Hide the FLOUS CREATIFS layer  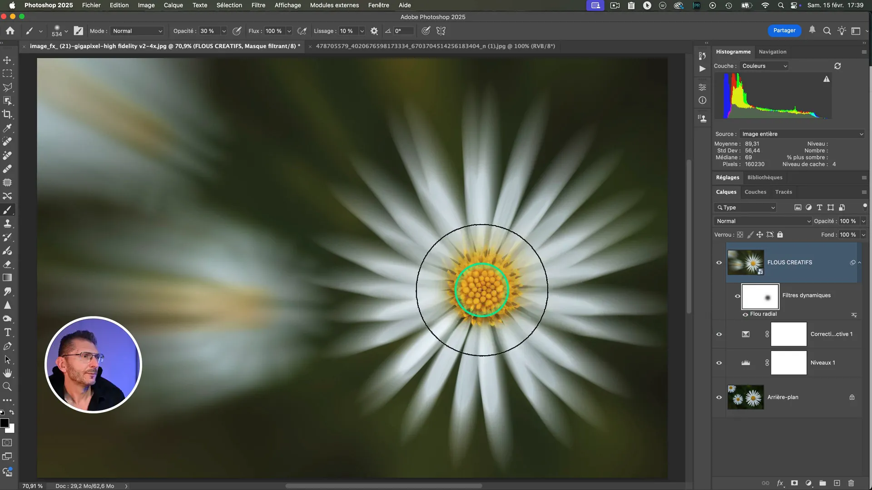719,262
